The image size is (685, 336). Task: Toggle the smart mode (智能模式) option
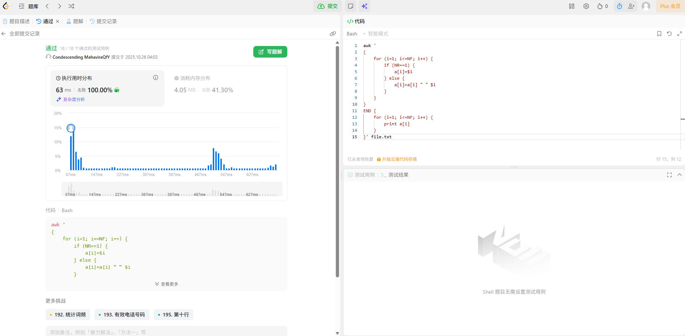[x=378, y=34]
